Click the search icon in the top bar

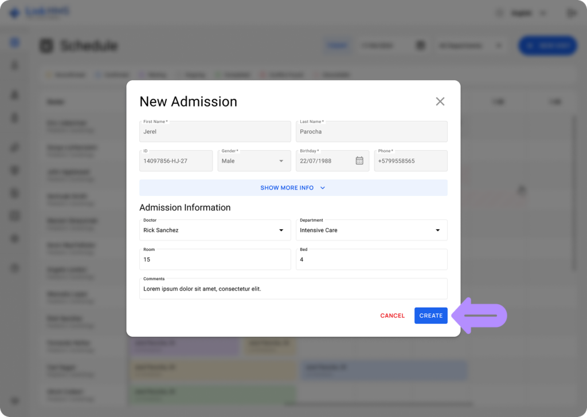tap(499, 12)
